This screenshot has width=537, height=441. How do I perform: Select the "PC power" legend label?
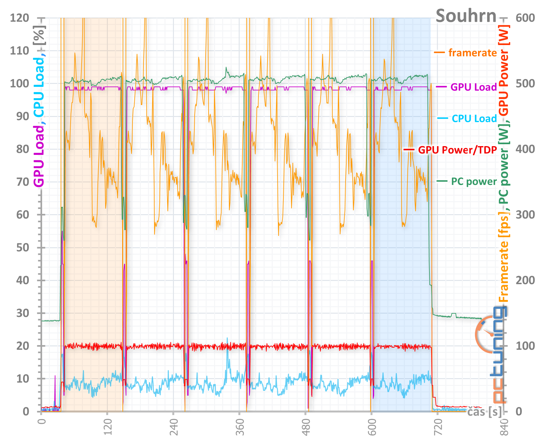pos(474,181)
